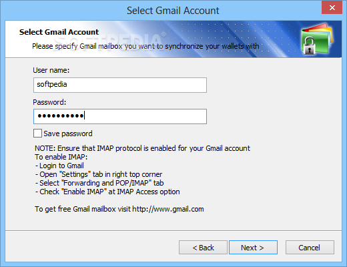The width and height of the screenshot is (347, 267).
Task: Click the 'Check "Enable IMAP"' instruction line
Action: pos(107,192)
